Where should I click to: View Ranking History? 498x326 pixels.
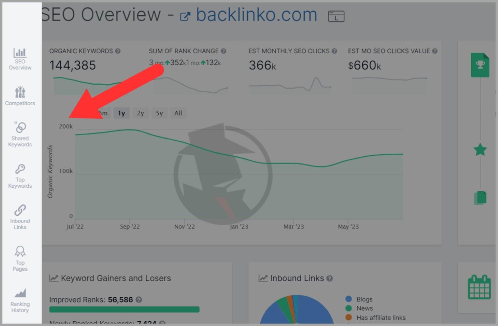[x=20, y=300]
